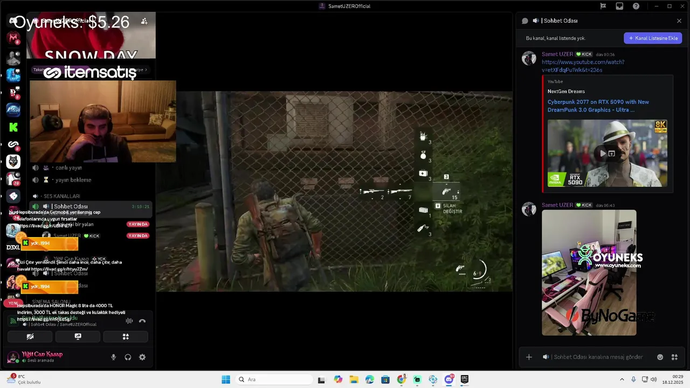Close the Sohbet Odası chat panel
The height and width of the screenshot is (388, 690).
pyautogui.click(x=679, y=20)
